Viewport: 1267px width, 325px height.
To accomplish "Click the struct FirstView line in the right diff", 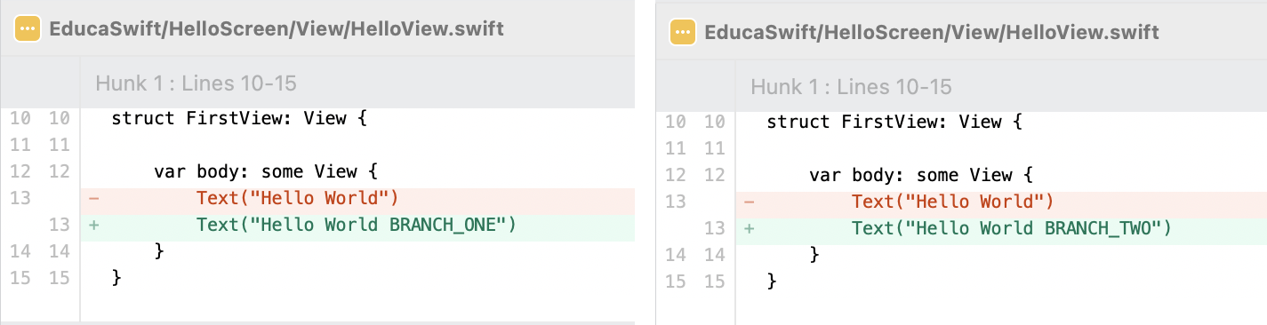I will [x=1001, y=122].
